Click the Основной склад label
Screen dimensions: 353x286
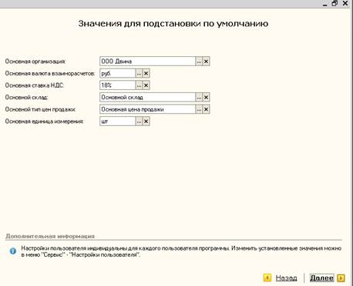[26, 98]
